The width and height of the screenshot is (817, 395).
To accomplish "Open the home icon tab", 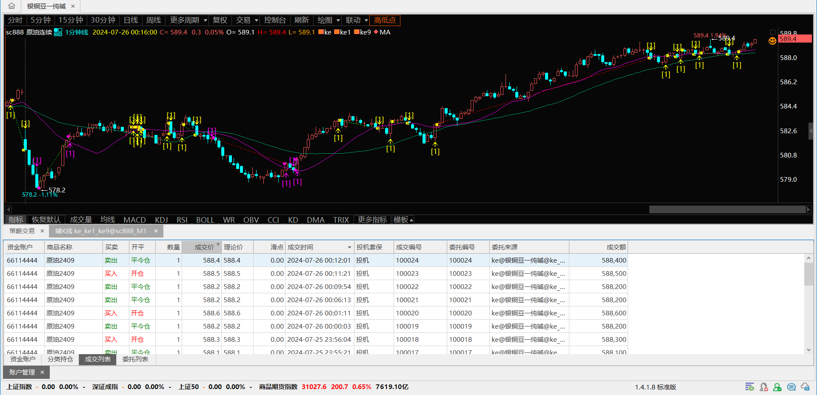I will click(x=11, y=6).
